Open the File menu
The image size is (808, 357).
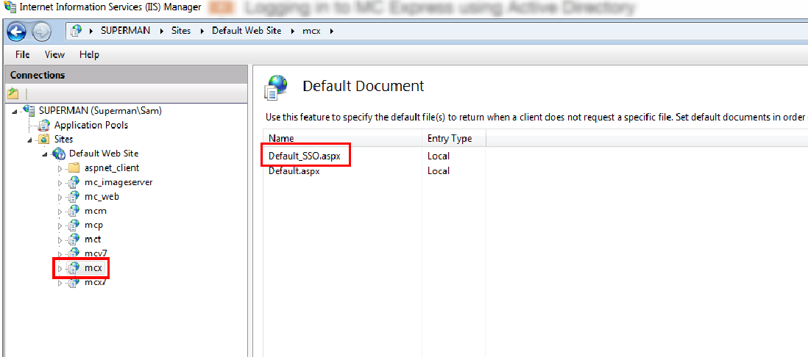pyautogui.click(x=22, y=54)
